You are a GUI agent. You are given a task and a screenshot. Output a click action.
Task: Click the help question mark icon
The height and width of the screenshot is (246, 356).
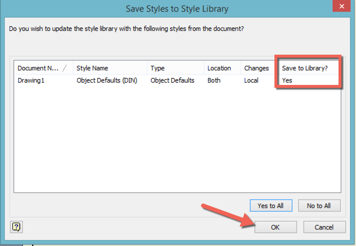point(16,226)
